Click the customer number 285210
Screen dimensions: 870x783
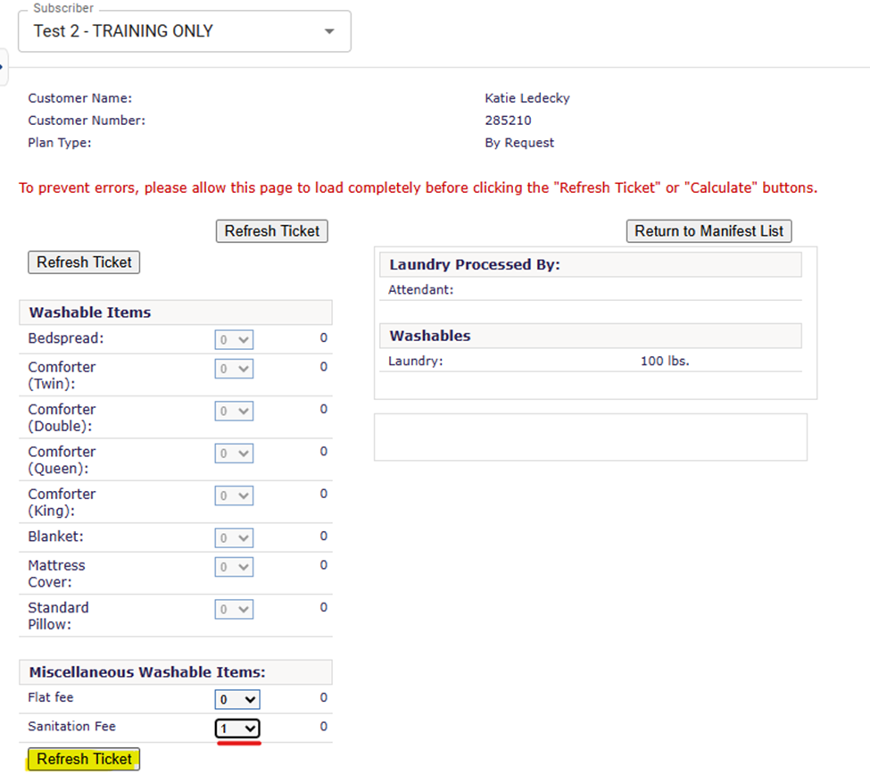pos(508,121)
